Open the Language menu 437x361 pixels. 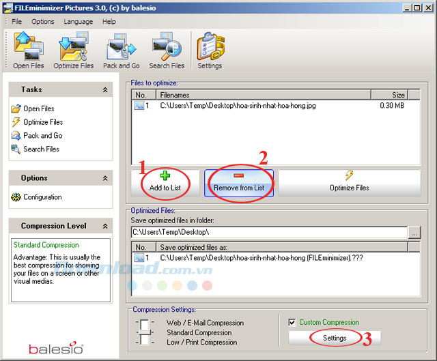(x=78, y=21)
